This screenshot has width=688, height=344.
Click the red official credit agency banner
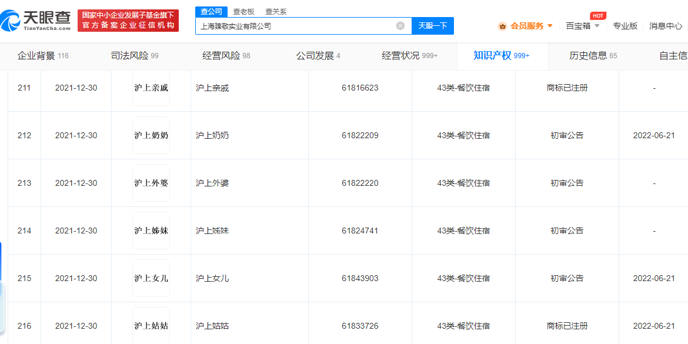(x=128, y=21)
